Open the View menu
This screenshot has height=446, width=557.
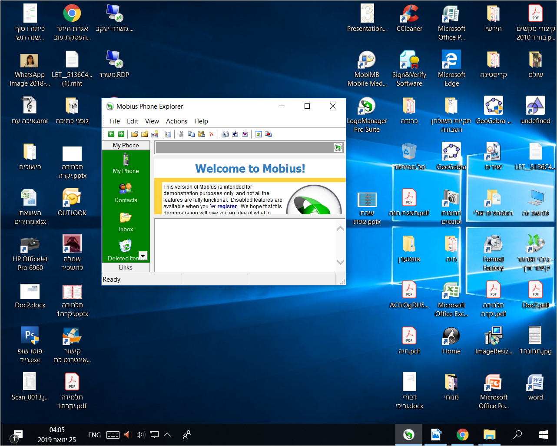pyautogui.click(x=152, y=121)
